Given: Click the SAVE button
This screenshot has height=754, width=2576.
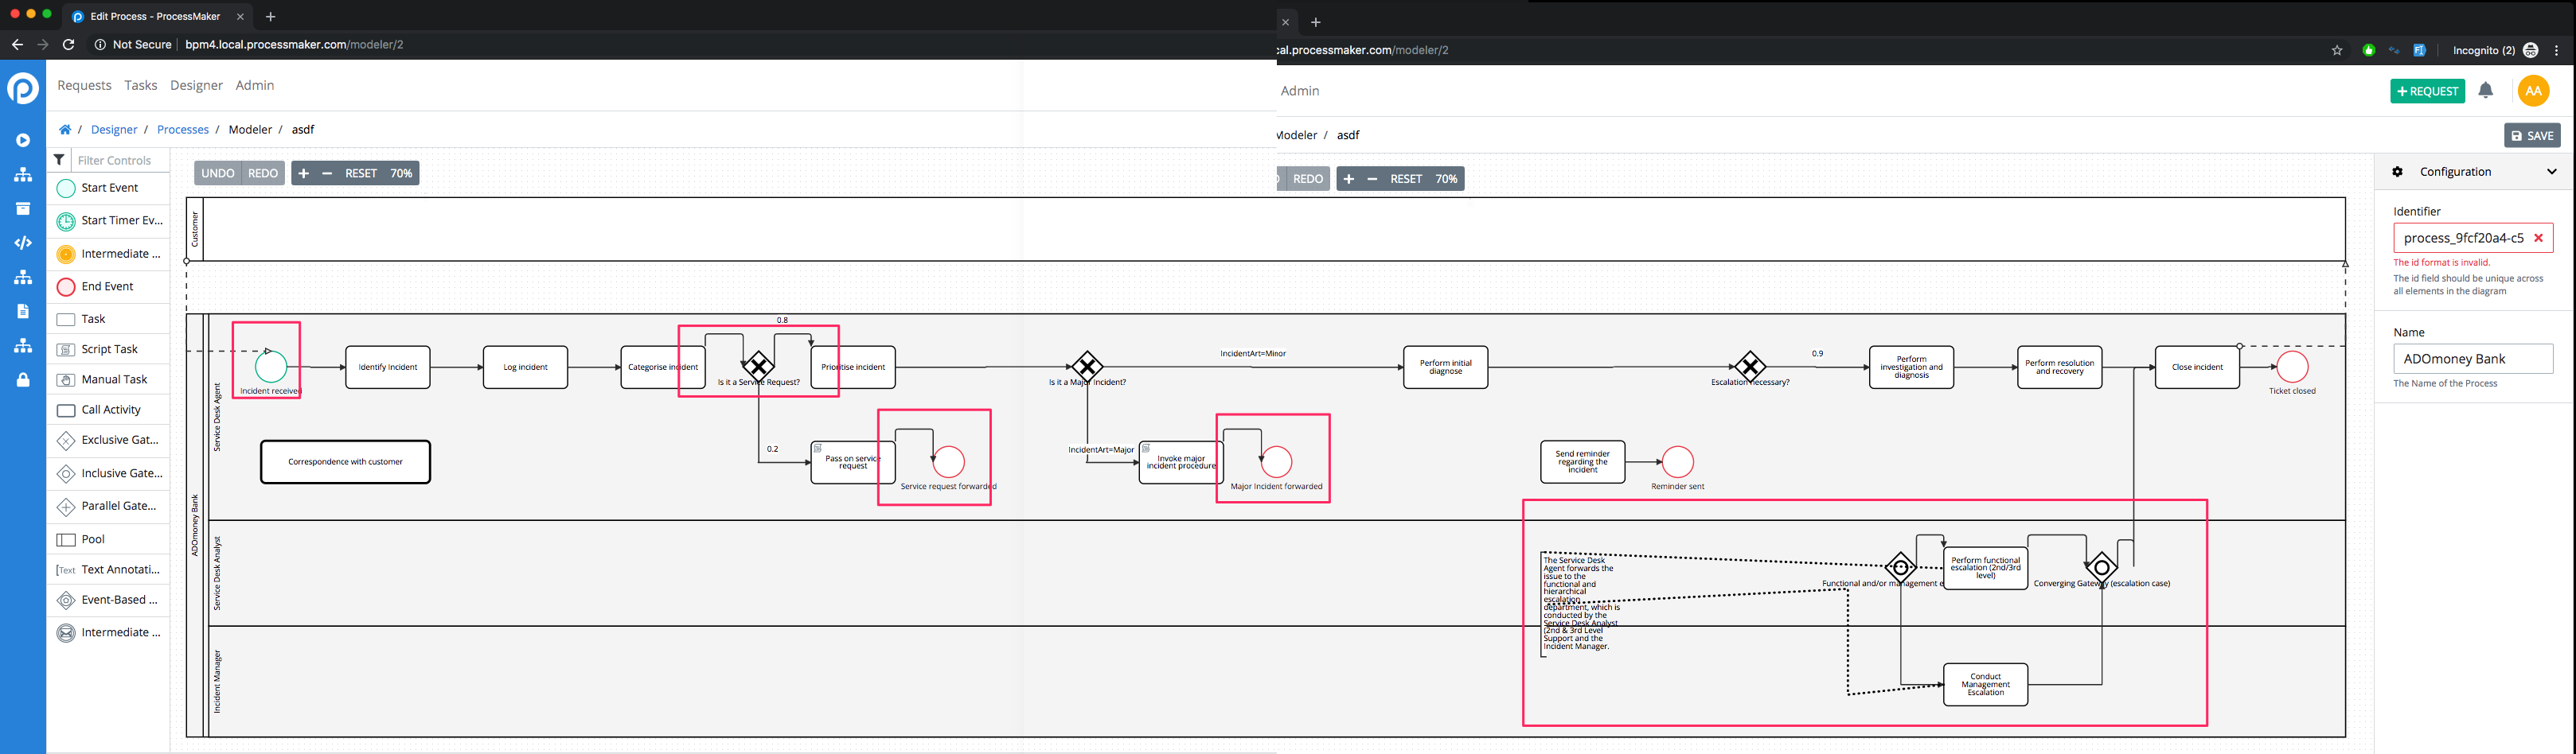Looking at the screenshot, I should coord(2532,135).
